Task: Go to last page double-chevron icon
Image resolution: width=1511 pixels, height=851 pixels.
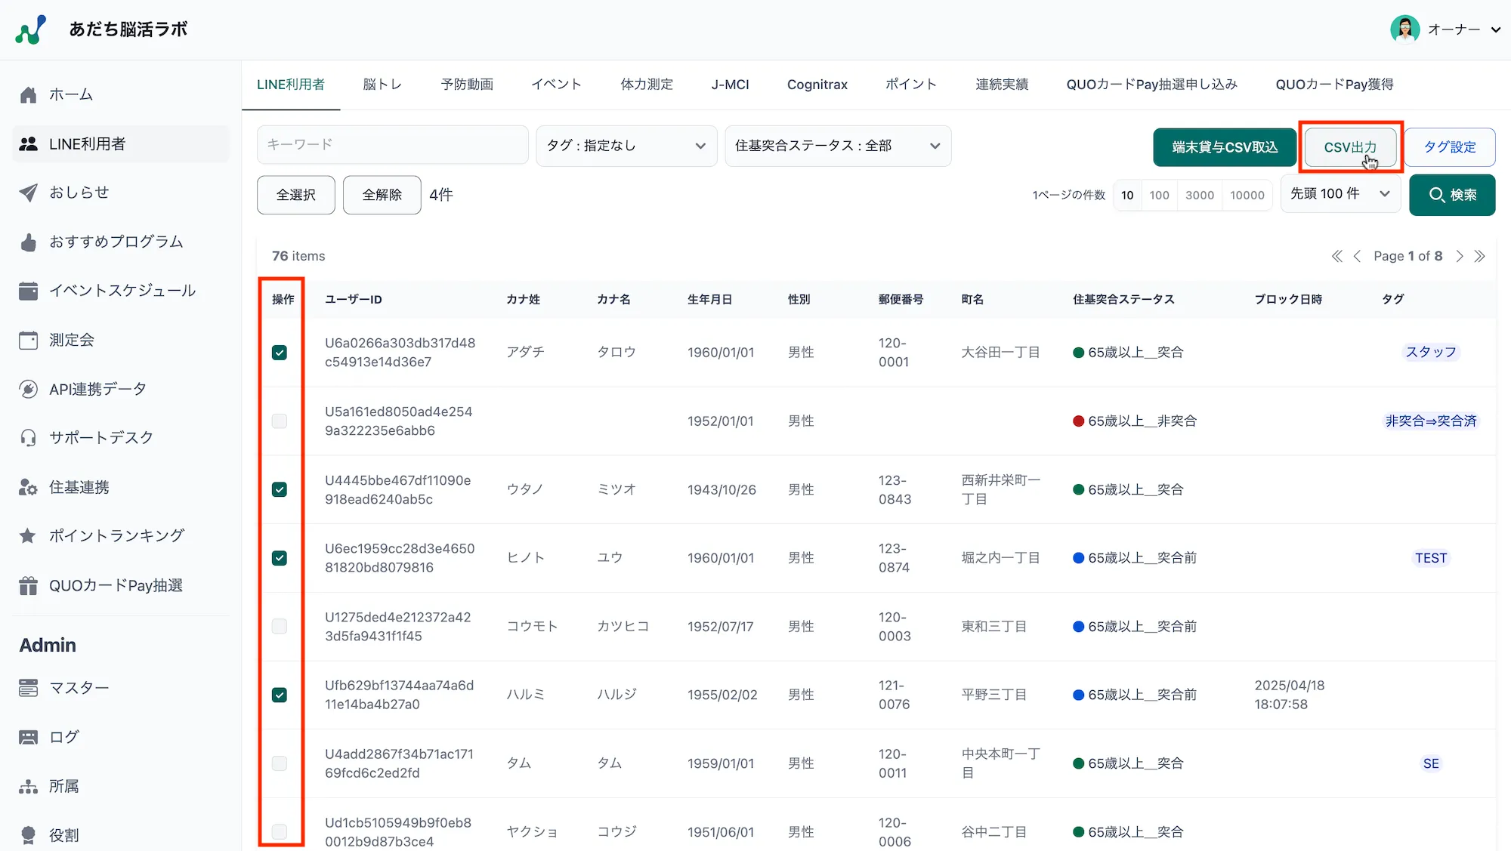Action: point(1479,257)
